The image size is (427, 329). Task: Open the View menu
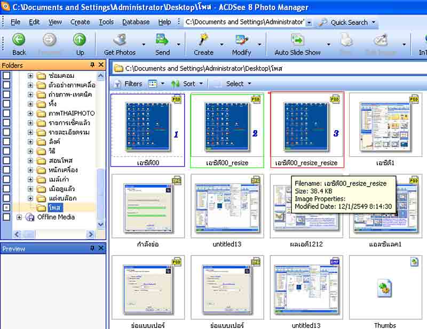point(55,22)
